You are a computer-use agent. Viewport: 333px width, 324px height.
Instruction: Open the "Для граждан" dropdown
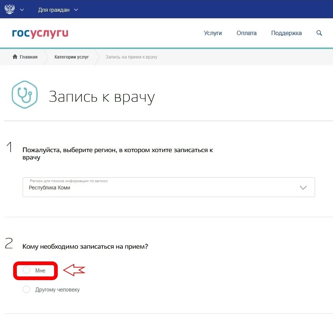pyautogui.click(x=58, y=10)
